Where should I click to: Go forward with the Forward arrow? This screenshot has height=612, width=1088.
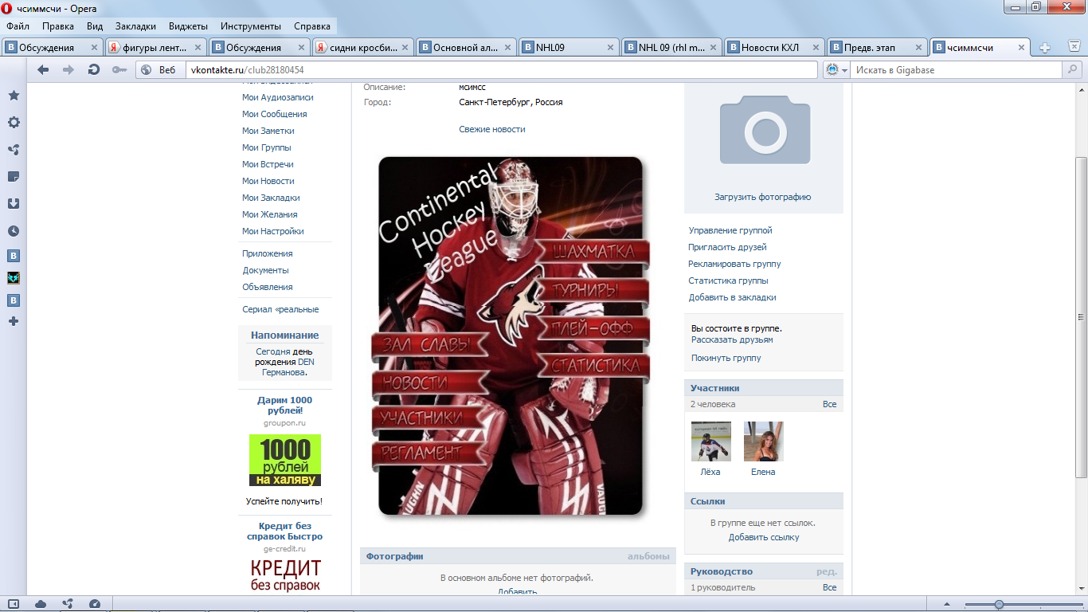[68, 70]
